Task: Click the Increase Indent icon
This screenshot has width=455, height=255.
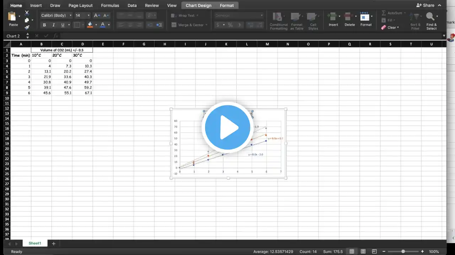Action: [x=159, y=25]
